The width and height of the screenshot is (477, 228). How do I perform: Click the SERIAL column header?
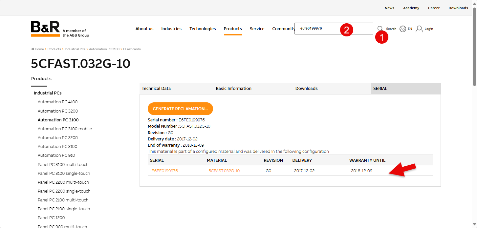157,160
